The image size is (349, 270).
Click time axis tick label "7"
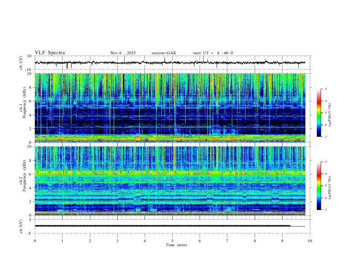tap(227, 241)
